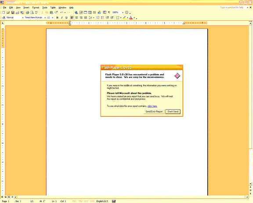
Task: Create a numbered list
Action: point(98,18)
